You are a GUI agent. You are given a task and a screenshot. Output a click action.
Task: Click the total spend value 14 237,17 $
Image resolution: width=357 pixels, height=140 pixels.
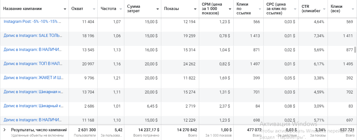coord(148,130)
